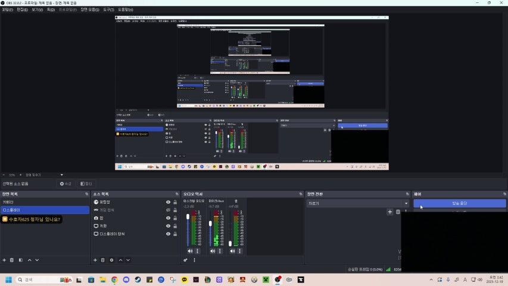Expand the preview zoom scaling dropdown arrow
The width and height of the screenshot is (508, 286).
pos(62,175)
